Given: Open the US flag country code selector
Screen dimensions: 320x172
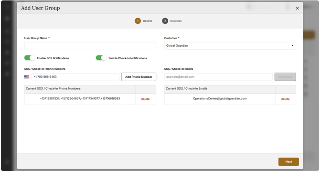Looking at the screenshot, I should (x=27, y=77).
